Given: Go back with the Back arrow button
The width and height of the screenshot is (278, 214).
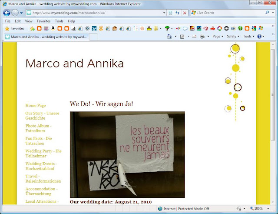Looking at the screenshot, I should pos(7,13).
